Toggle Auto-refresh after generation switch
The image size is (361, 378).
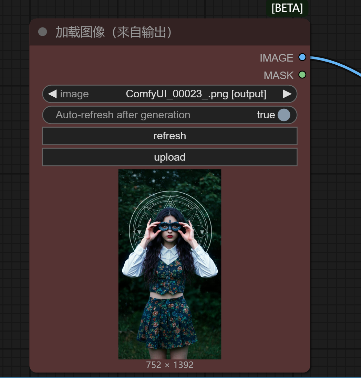point(170,115)
